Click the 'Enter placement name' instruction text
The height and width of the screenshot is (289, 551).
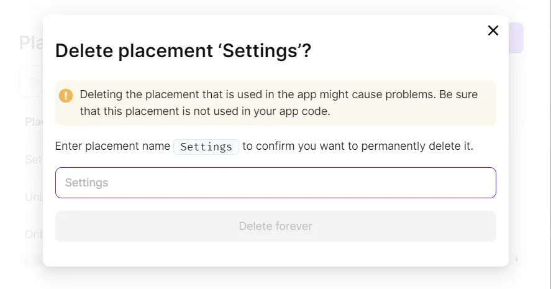(112, 146)
